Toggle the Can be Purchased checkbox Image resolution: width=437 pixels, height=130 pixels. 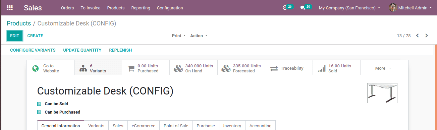coord(39,112)
